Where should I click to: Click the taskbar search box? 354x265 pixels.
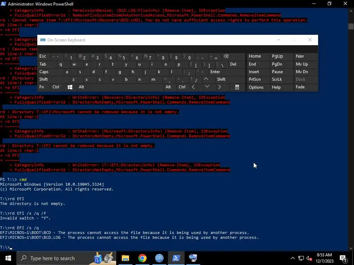66,258
